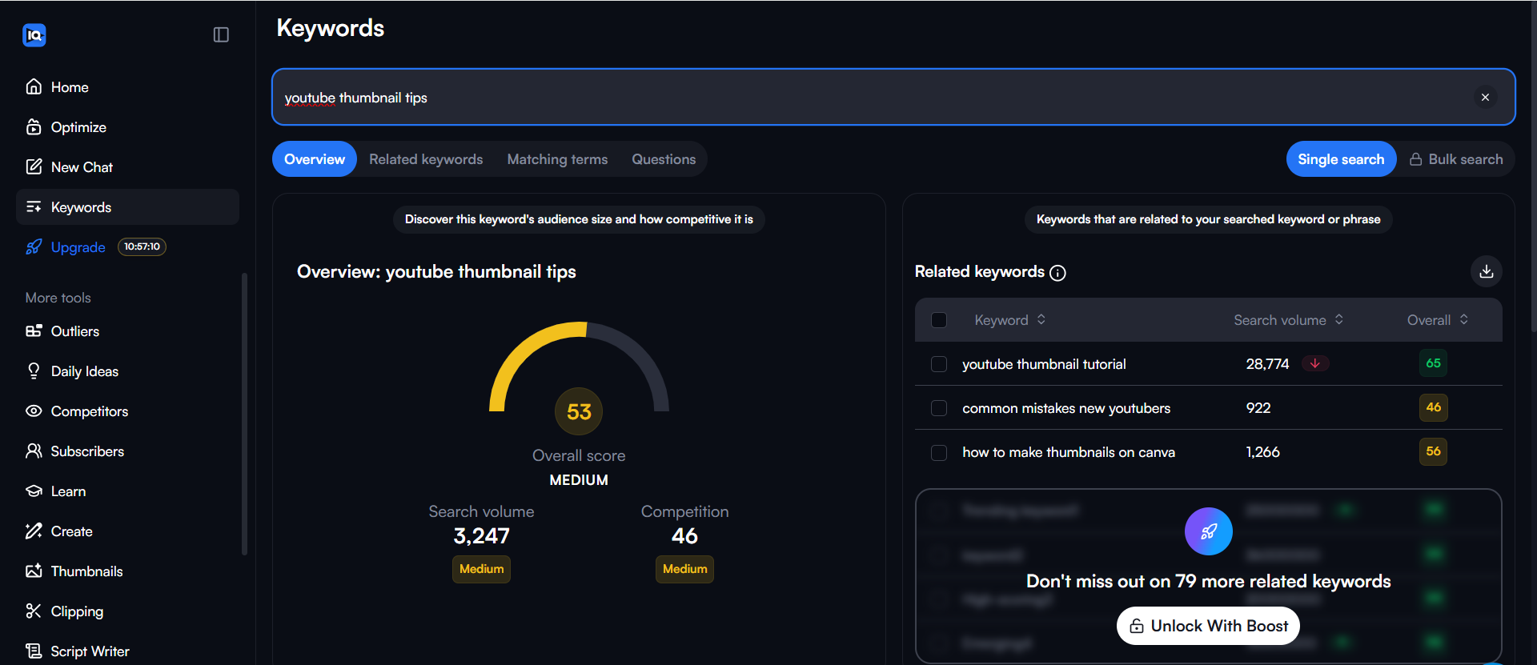Open the Clipping scissors tool
Image resolution: width=1537 pixels, height=665 pixels.
click(127, 611)
